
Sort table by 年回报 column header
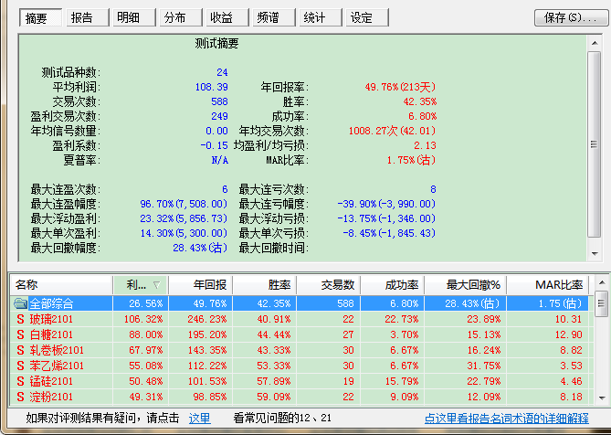coord(200,286)
